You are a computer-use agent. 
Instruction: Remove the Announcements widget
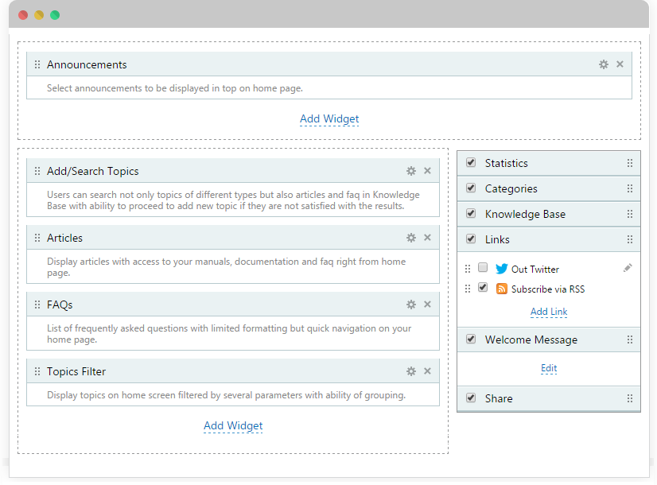click(x=620, y=64)
